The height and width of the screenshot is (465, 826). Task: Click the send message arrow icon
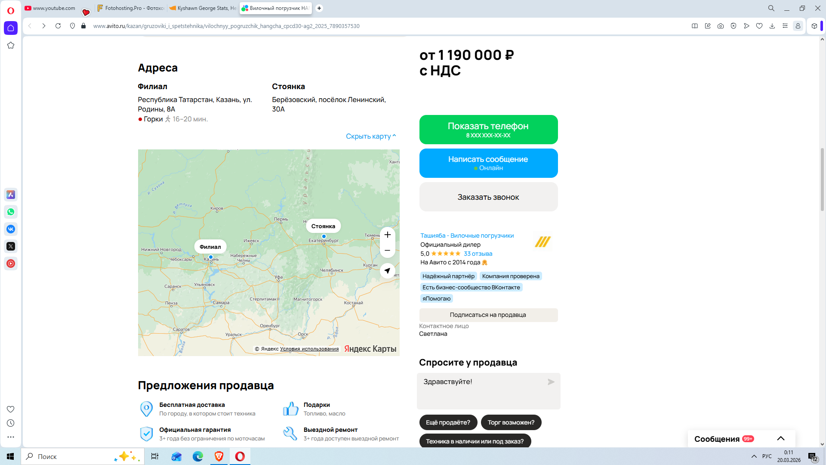551,382
